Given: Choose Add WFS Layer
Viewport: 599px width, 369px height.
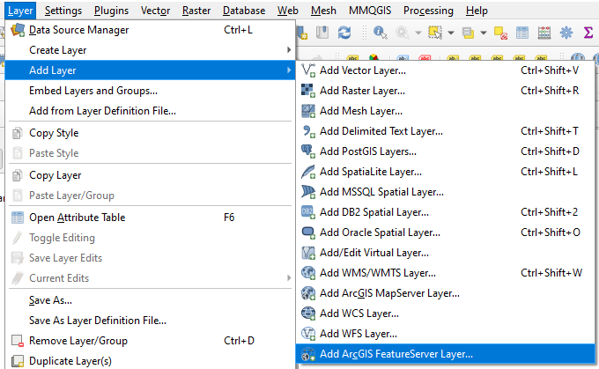Looking at the screenshot, I should point(446,334).
